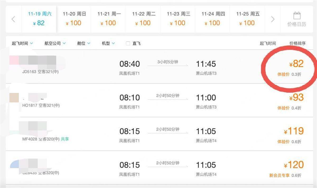The height and width of the screenshot is (188, 317).
Task: Select the ¥82 fare for JD5163
Action: (296, 64)
